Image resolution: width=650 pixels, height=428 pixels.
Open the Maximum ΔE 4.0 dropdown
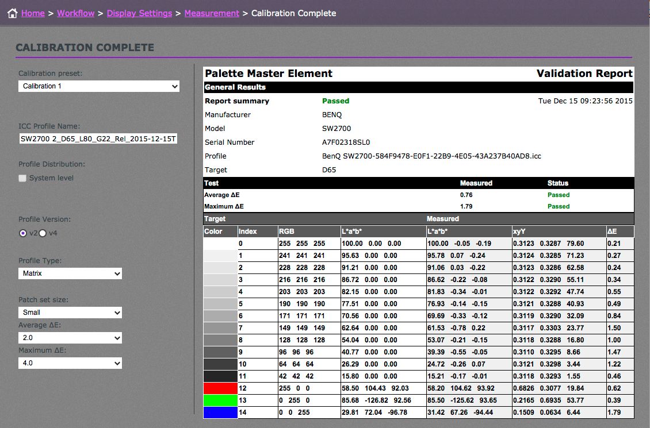coord(70,363)
